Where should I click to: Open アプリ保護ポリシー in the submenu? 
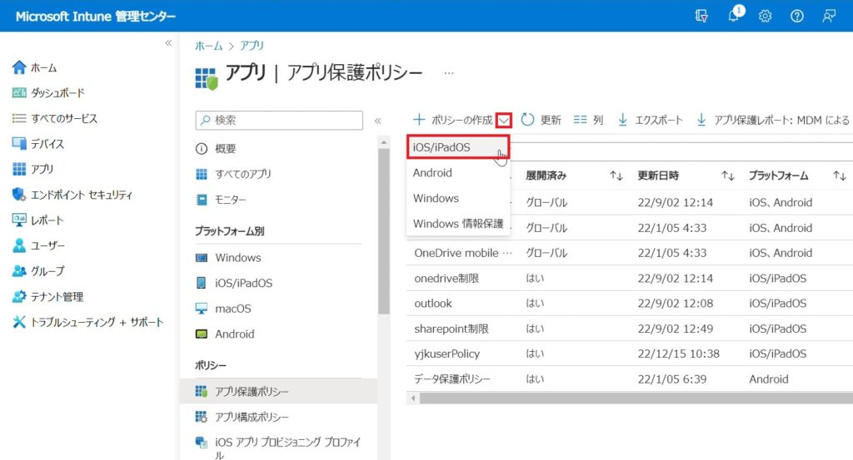[x=278, y=391]
